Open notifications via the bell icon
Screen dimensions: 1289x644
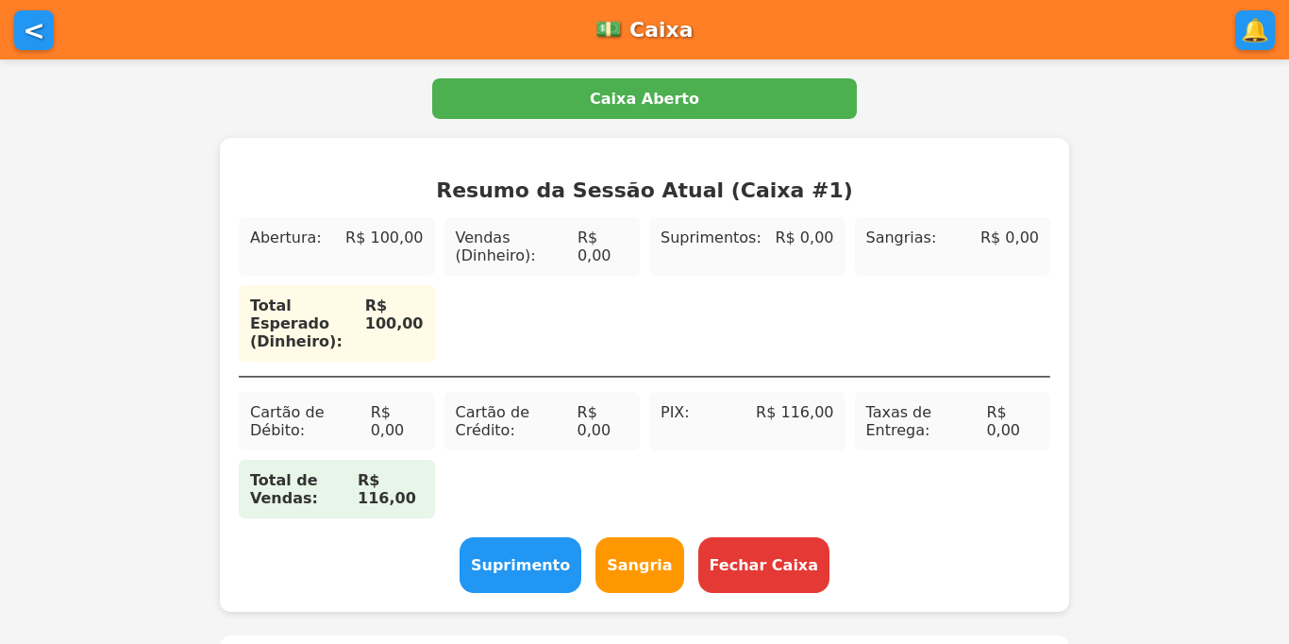(1255, 30)
